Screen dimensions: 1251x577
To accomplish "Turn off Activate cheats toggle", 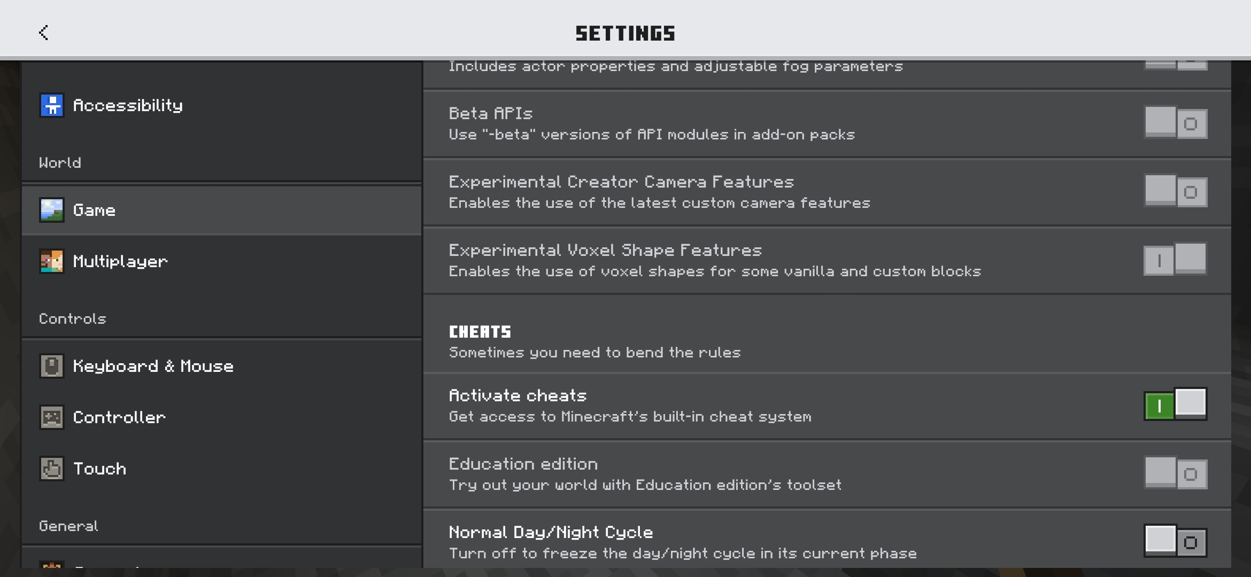I will pyautogui.click(x=1175, y=404).
